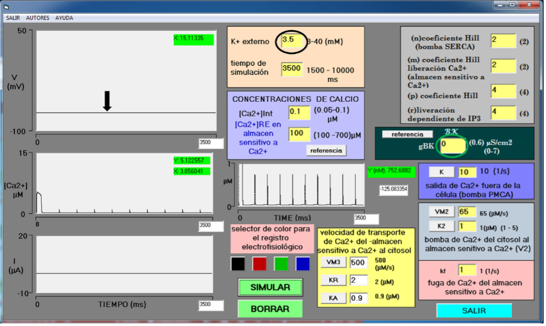The image size is (546, 326).
Task: Click the kf leak rate field
Action: (467, 270)
